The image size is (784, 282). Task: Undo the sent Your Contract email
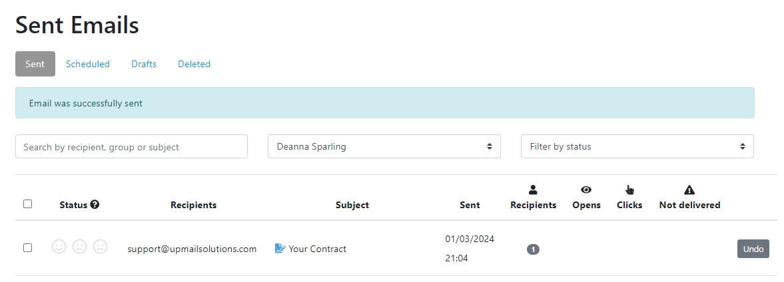coord(753,249)
